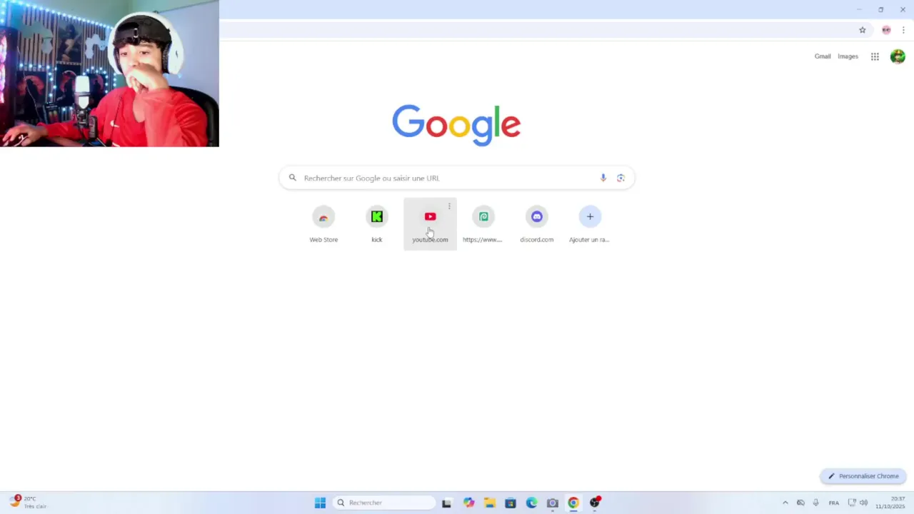The width and height of the screenshot is (914, 514).
Task: Open the weather widget showing 20°C
Action: (29, 502)
